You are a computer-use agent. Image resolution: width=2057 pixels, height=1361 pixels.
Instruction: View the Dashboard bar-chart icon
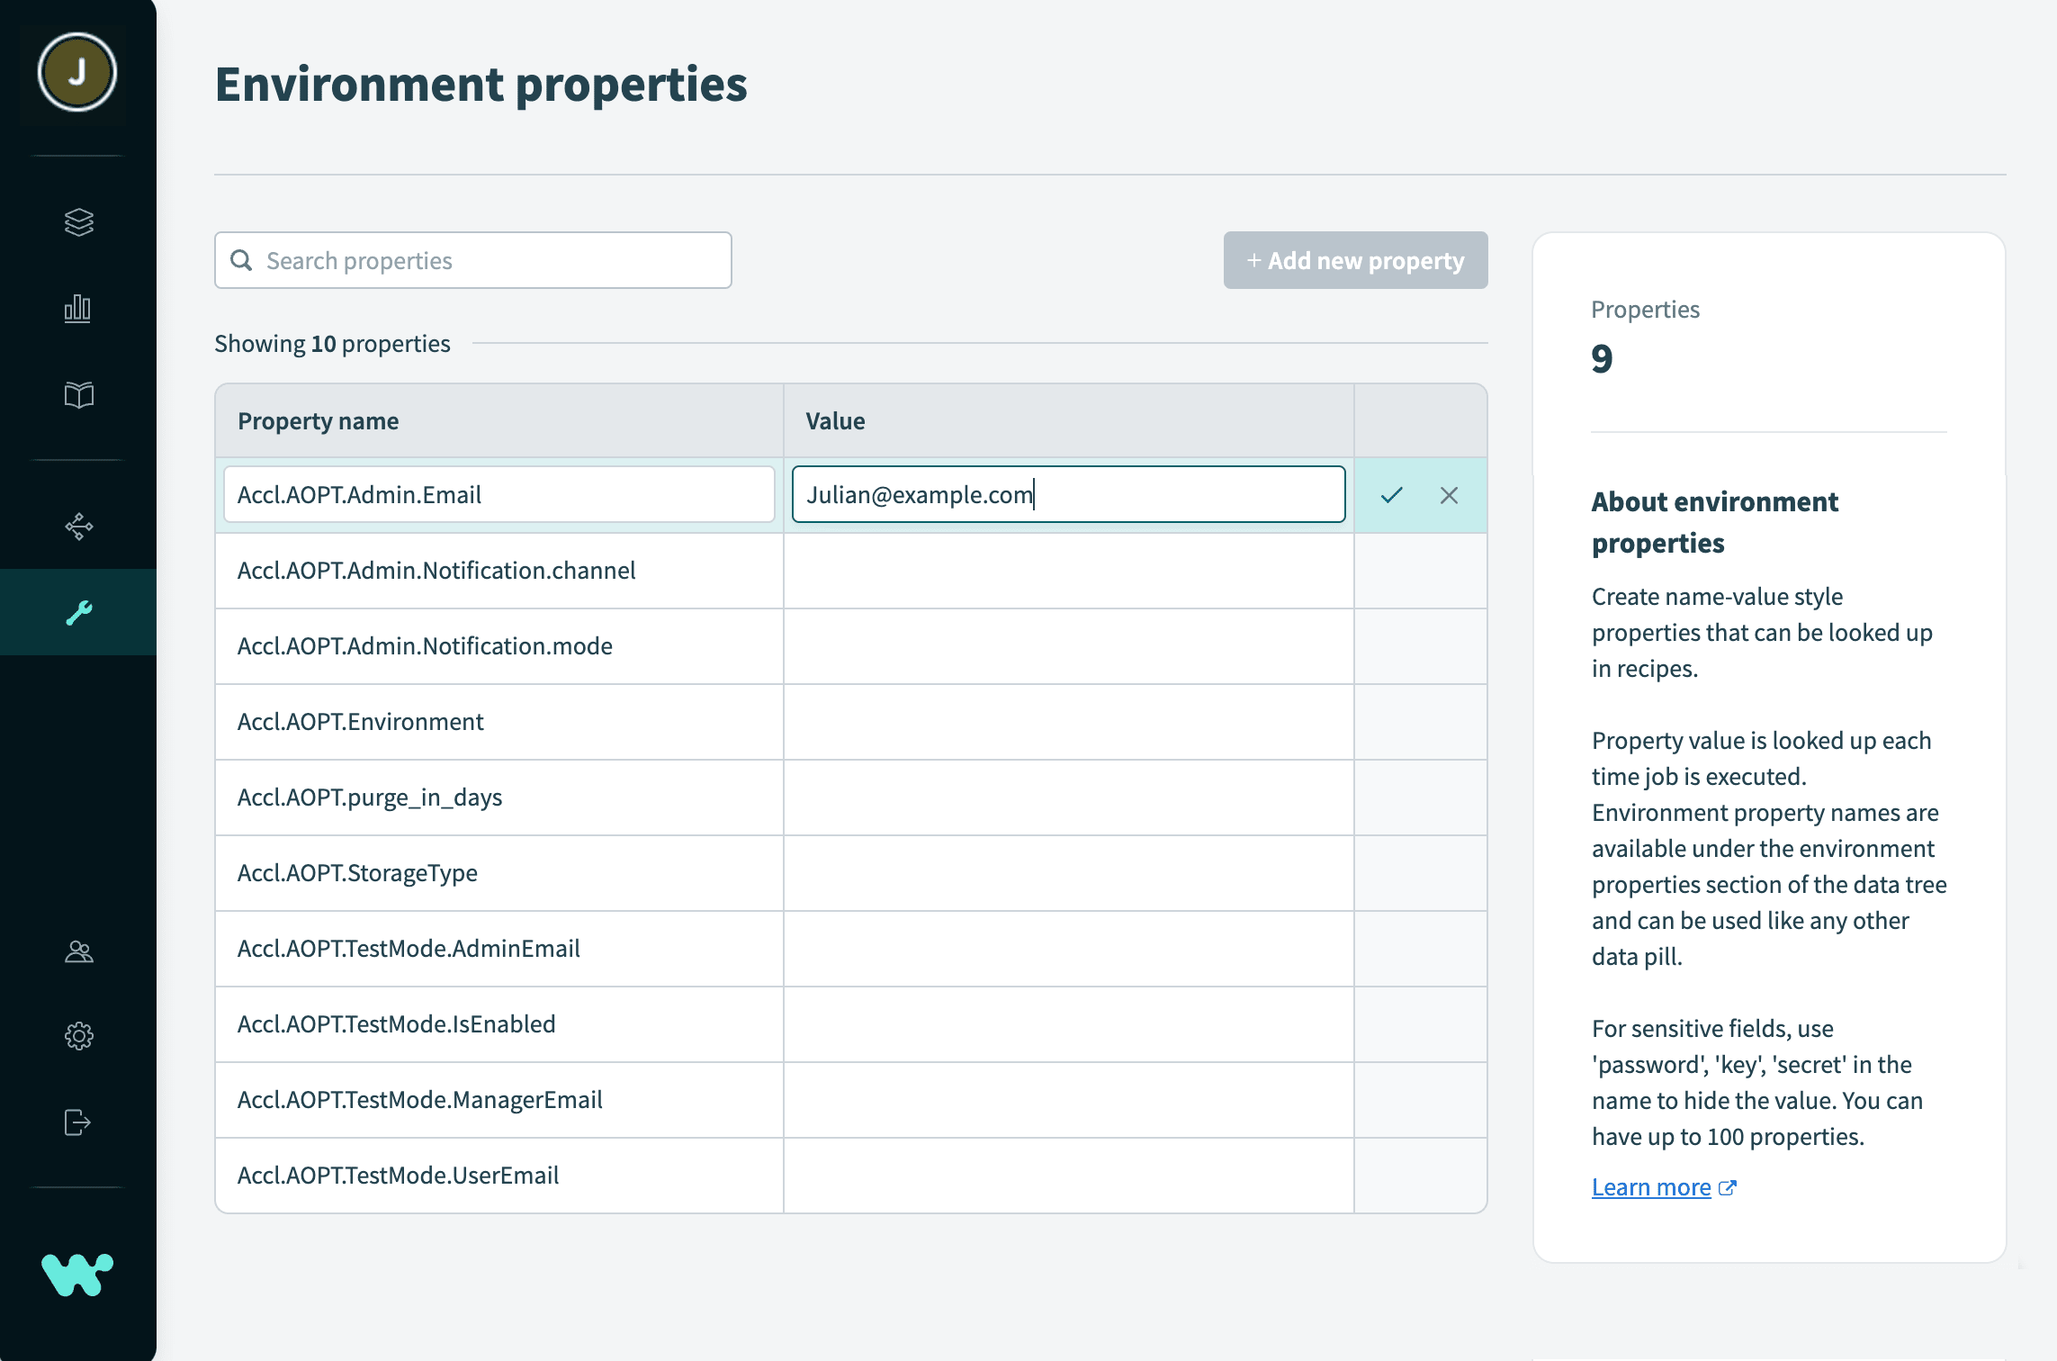pyautogui.click(x=77, y=308)
